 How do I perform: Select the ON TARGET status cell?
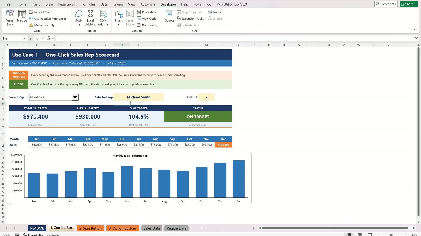(198, 117)
